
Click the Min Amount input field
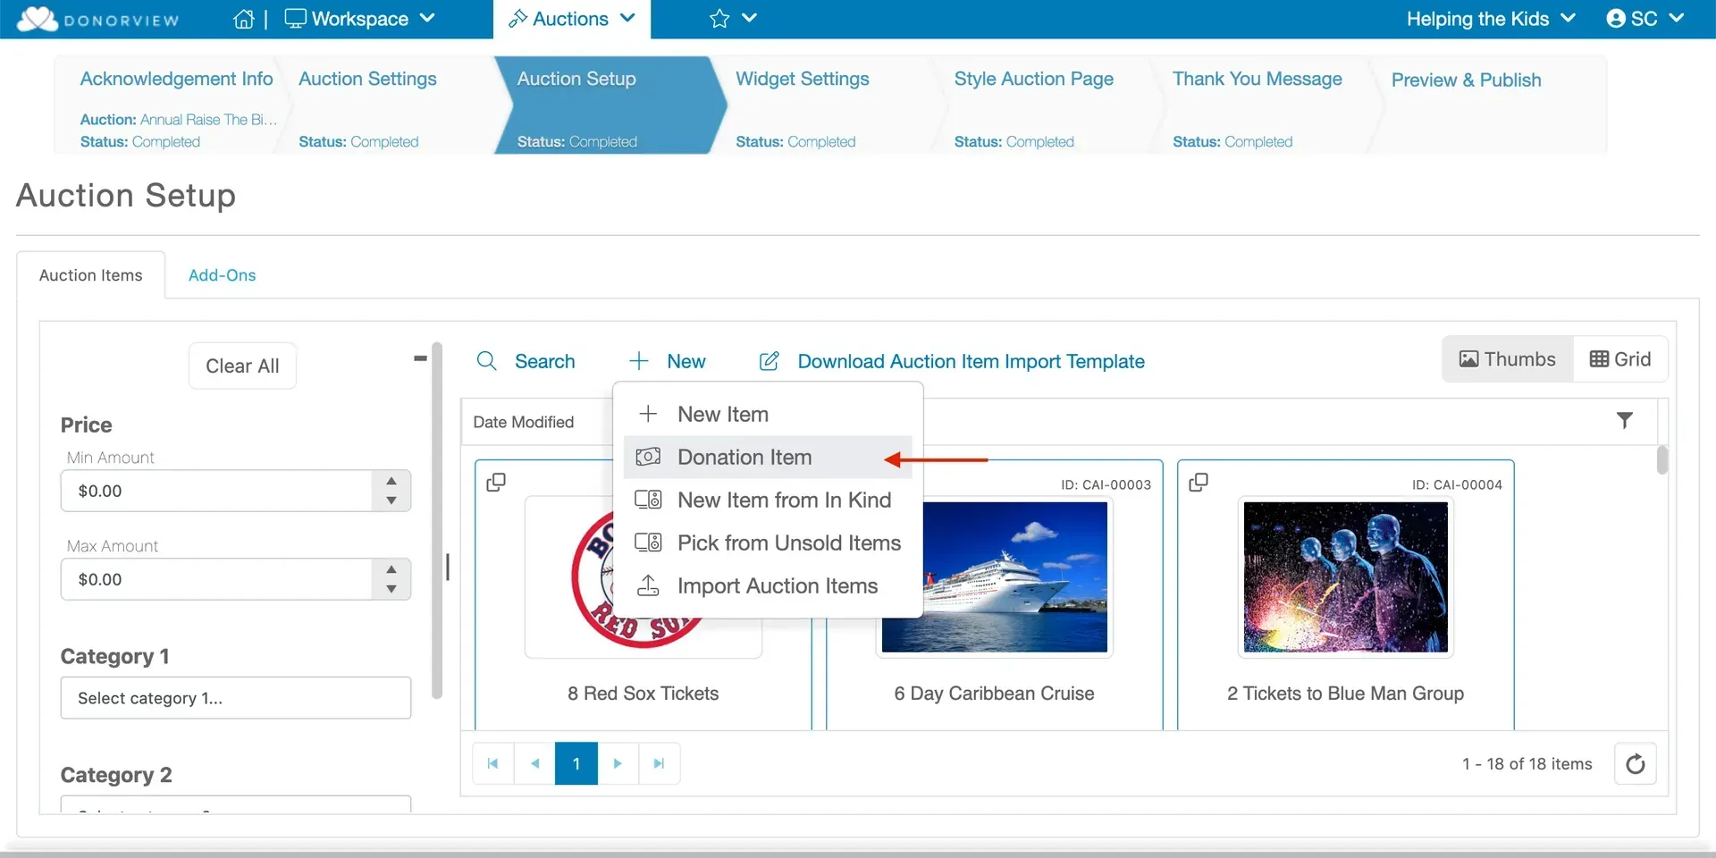click(216, 491)
